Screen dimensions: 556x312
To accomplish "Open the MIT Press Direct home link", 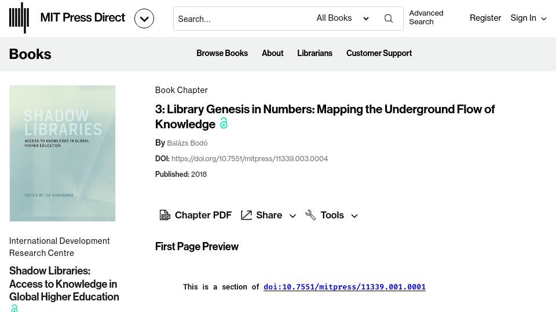I will point(83,18).
